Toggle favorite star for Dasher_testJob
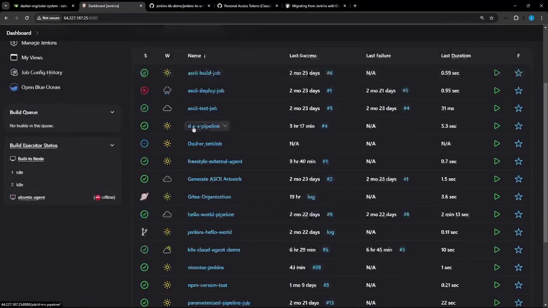 pos(518,144)
